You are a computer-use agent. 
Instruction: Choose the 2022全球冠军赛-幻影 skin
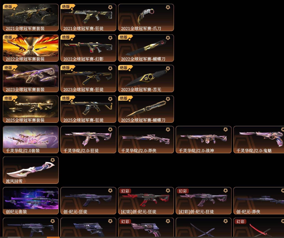88,48
